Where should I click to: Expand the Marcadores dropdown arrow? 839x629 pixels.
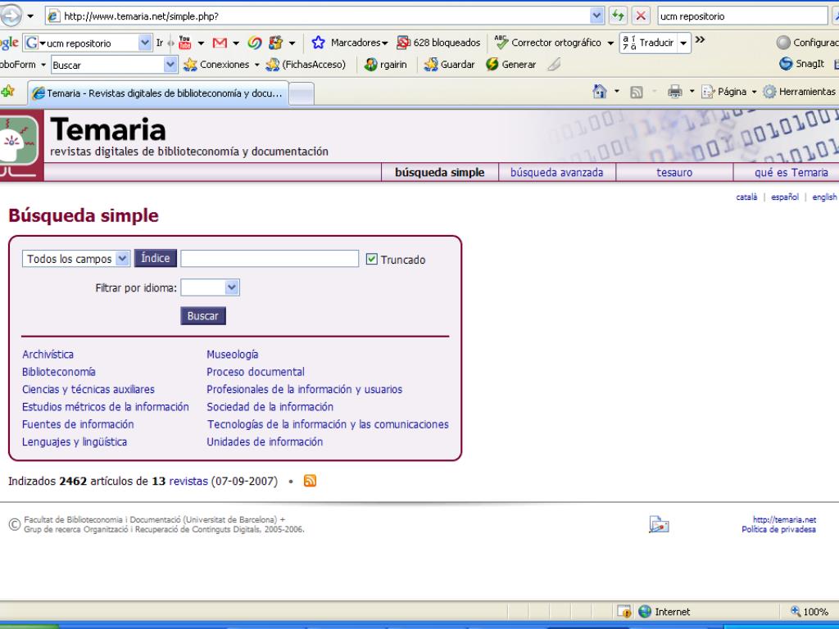click(385, 43)
